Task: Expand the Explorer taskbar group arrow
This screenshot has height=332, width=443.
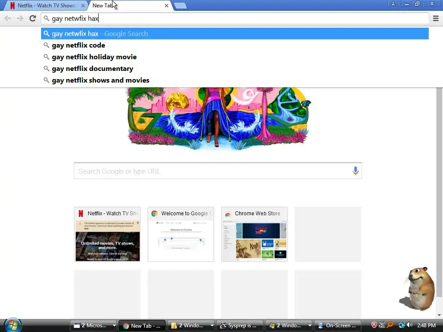Action: click(212, 326)
